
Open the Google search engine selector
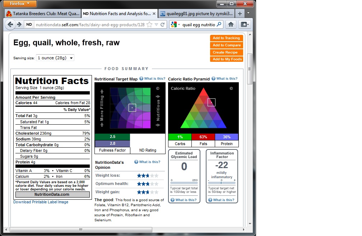(176, 24)
